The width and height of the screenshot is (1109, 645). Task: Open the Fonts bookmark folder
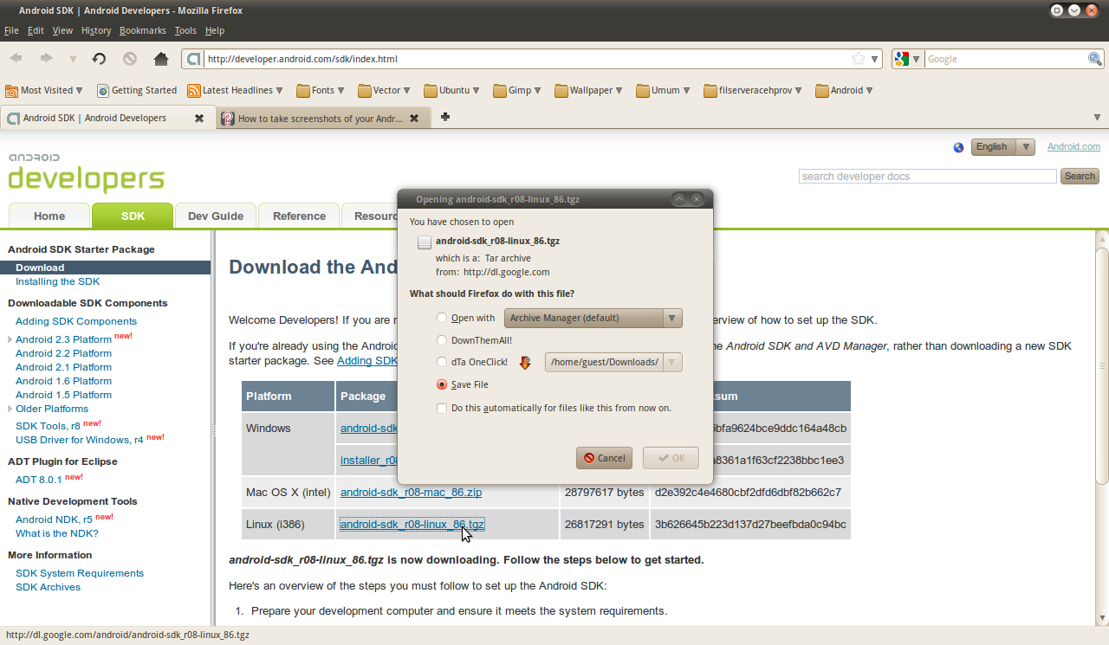(321, 90)
